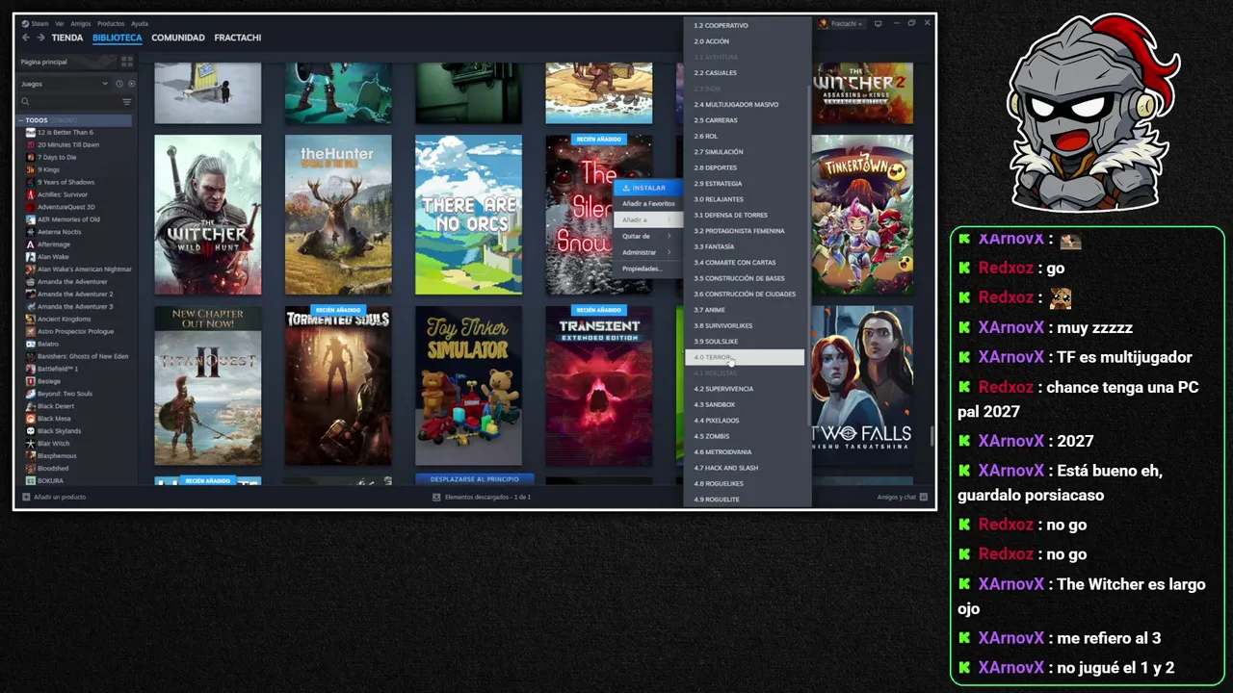
Task: Click the Steam logo icon in menu bar
Action: (x=25, y=23)
